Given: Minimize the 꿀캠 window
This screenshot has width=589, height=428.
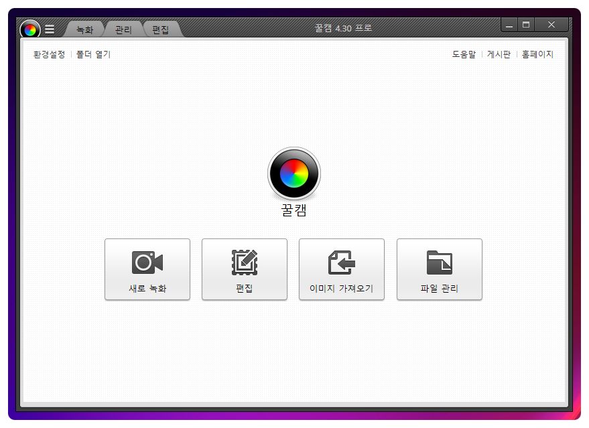Looking at the screenshot, I should [509, 25].
